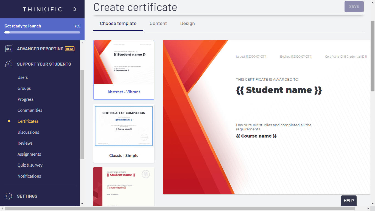The image size is (375, 213).
Task: Click the {{ Student name }} placeholder in preview
Action: click(x=279, y=90)
